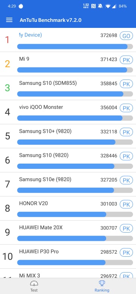Click PK button next to Mi 9
The height and width of the screenshot is (294, 136).
(126, 60)
